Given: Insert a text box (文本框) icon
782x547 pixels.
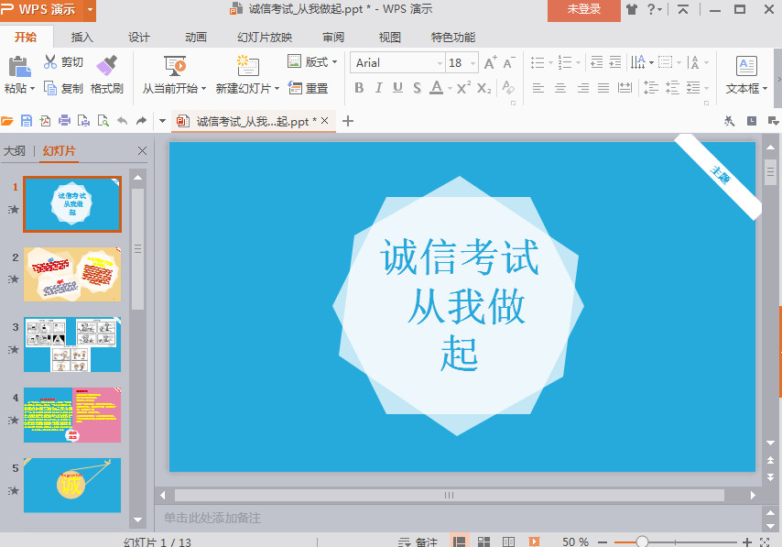Looking at the screenshot, I should pos(746,66).
